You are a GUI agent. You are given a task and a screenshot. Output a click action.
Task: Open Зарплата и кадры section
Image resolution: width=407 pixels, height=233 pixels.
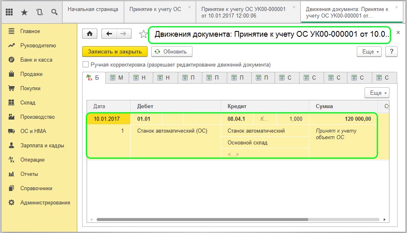[42, 145]
